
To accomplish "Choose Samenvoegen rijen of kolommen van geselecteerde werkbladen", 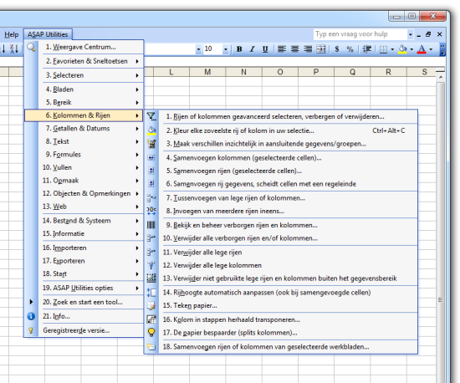I will (281, 347).
